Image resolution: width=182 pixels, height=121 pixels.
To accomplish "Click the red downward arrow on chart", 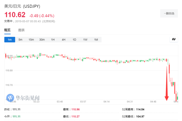I will (167, 84).
